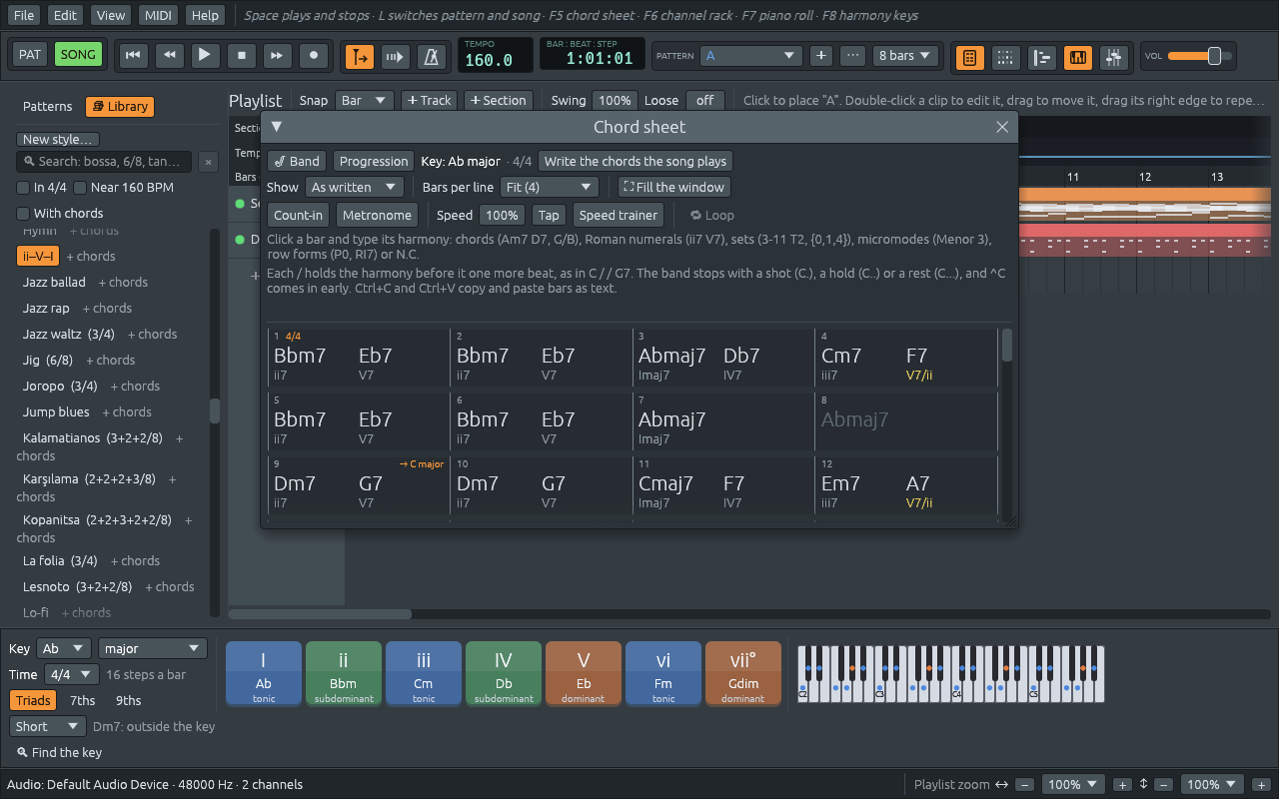Open the Snap Bar dropdown
The height and width of the screenshot is (799, 1279).
(365, 100)
